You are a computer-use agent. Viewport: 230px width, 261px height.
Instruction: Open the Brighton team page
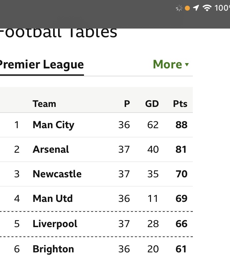(x=53, y=249)
